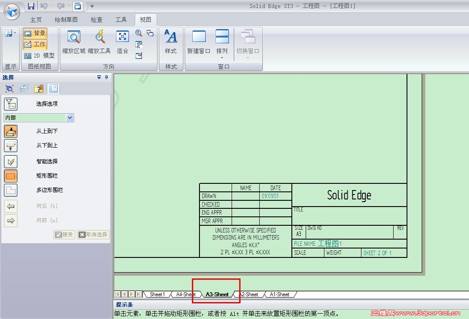
Task: Open the Solid Edge application button
Action: (x=12, y=12)
